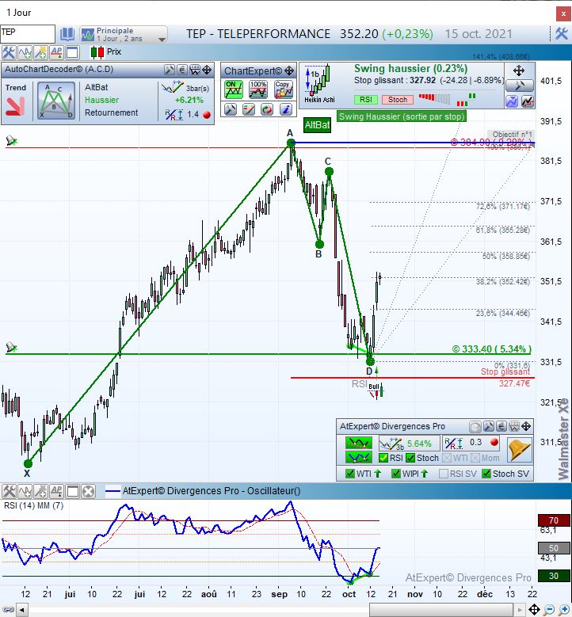Viewport: 572px width, 617px height.
Task: Toggle ChartExpert ON switch
Action: click(x=233, y=90)
